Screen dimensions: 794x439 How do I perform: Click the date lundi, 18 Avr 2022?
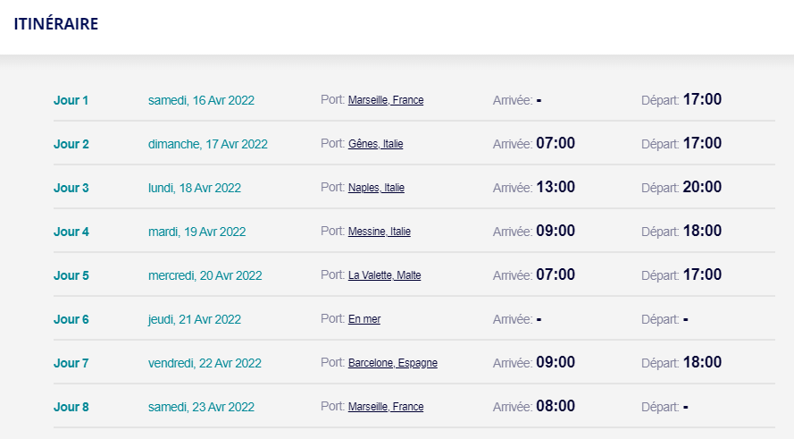tap(195, 188)
